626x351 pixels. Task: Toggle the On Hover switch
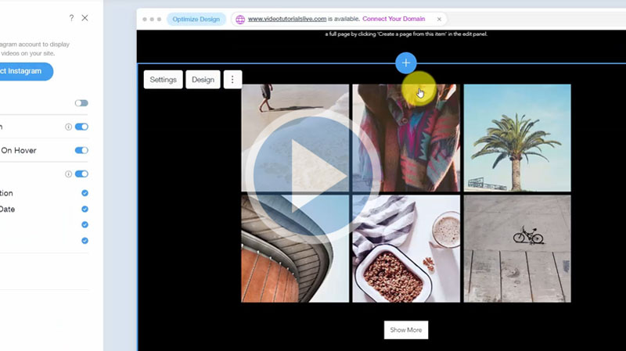click(81, 150)
